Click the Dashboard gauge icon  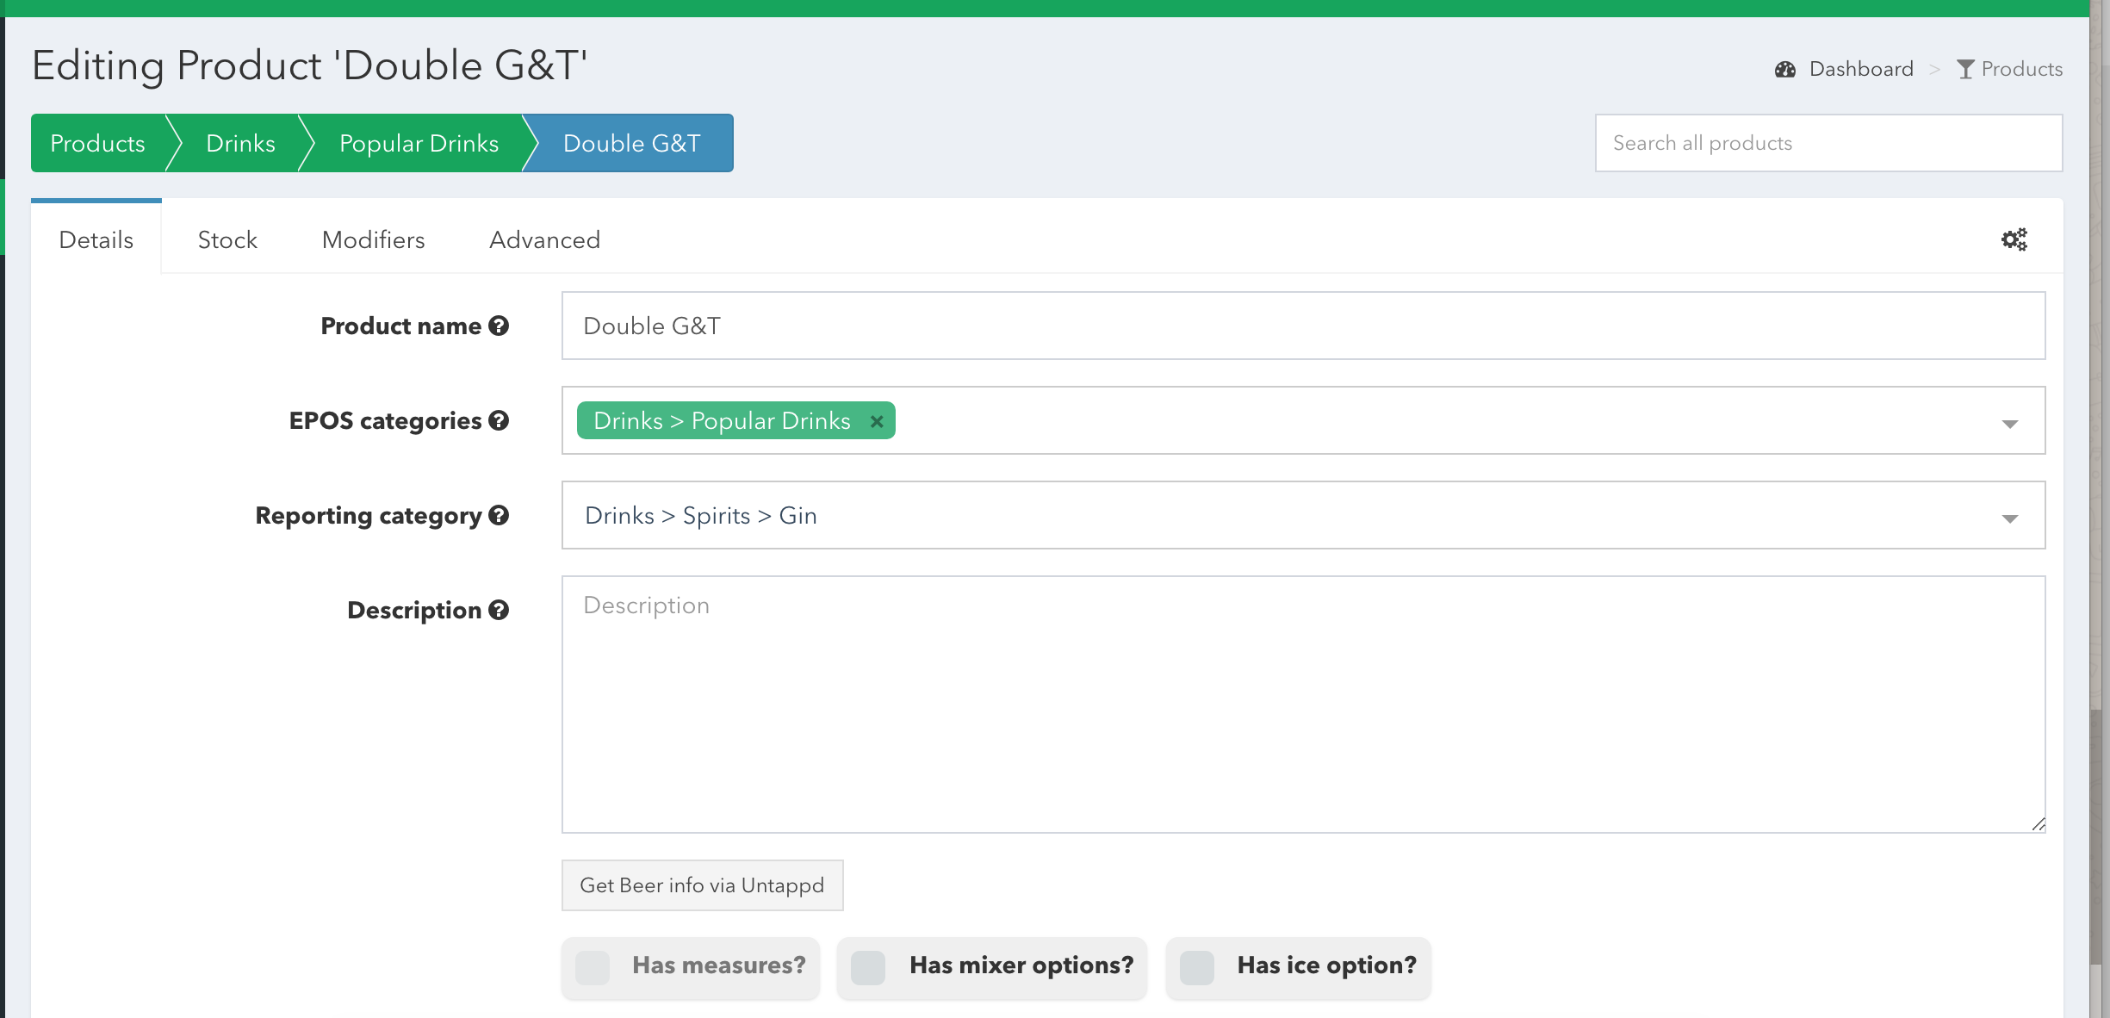(x=1785, y=69)
